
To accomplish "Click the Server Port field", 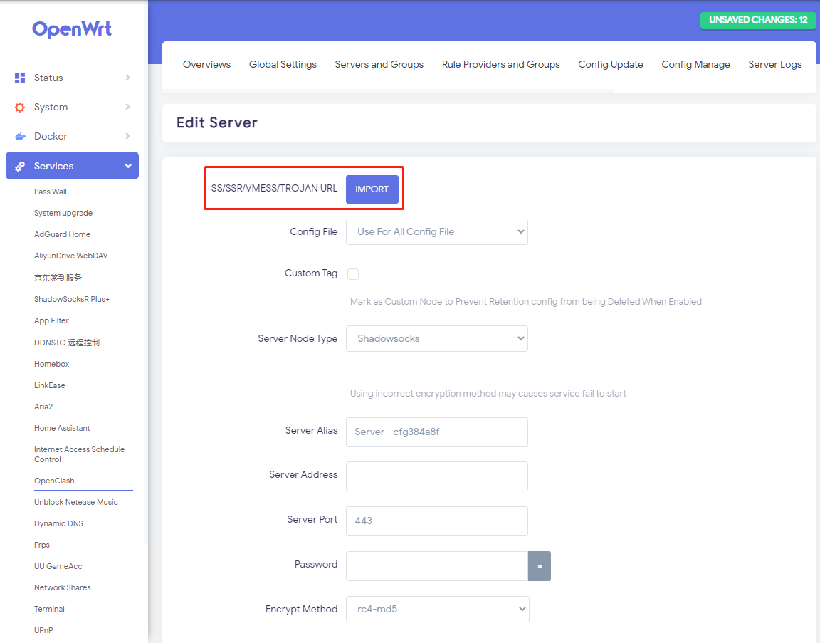I will click(436, 521).
